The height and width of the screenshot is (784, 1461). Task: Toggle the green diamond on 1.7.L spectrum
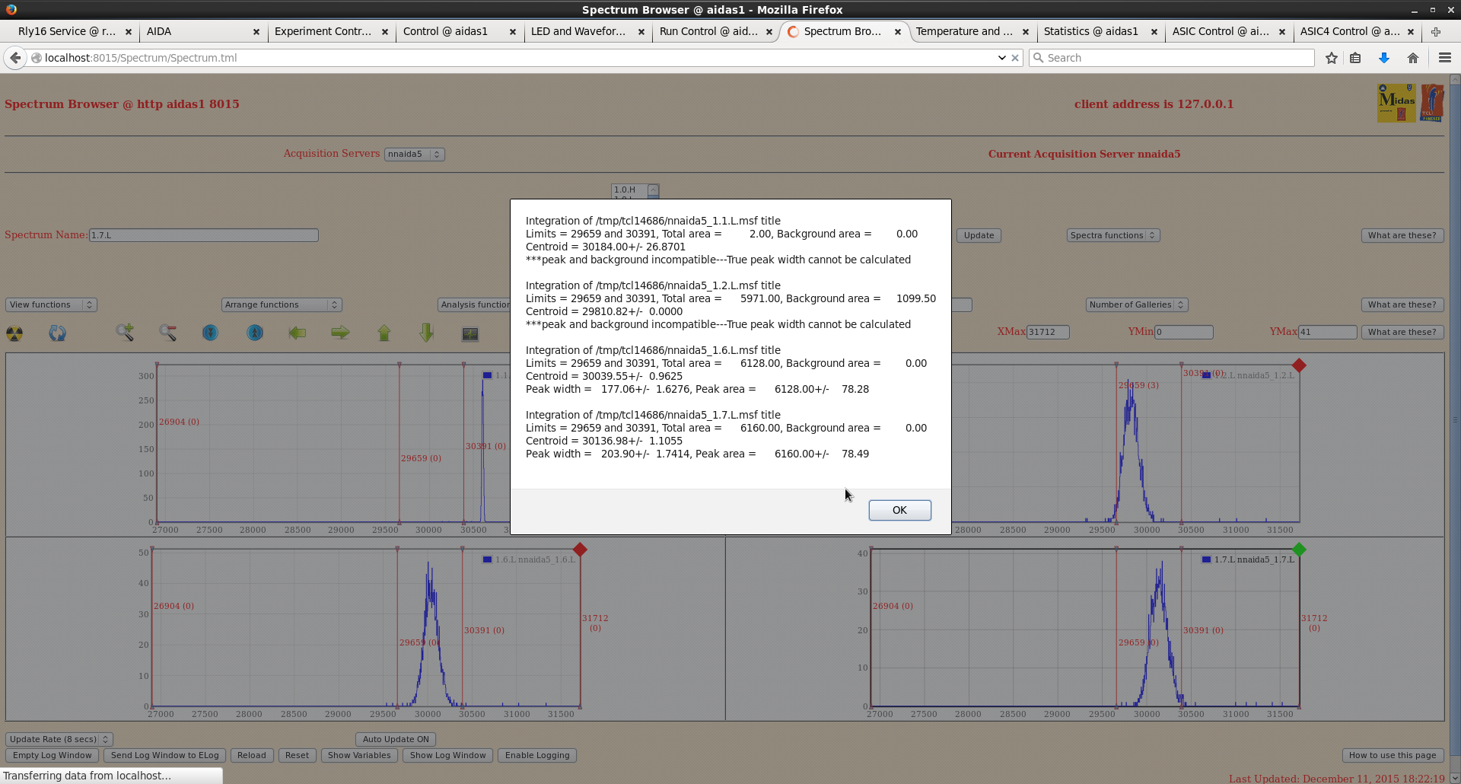1299,550
